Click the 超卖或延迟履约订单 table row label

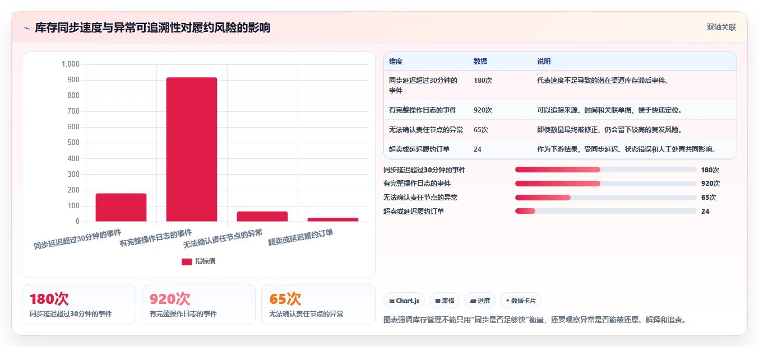419,149
